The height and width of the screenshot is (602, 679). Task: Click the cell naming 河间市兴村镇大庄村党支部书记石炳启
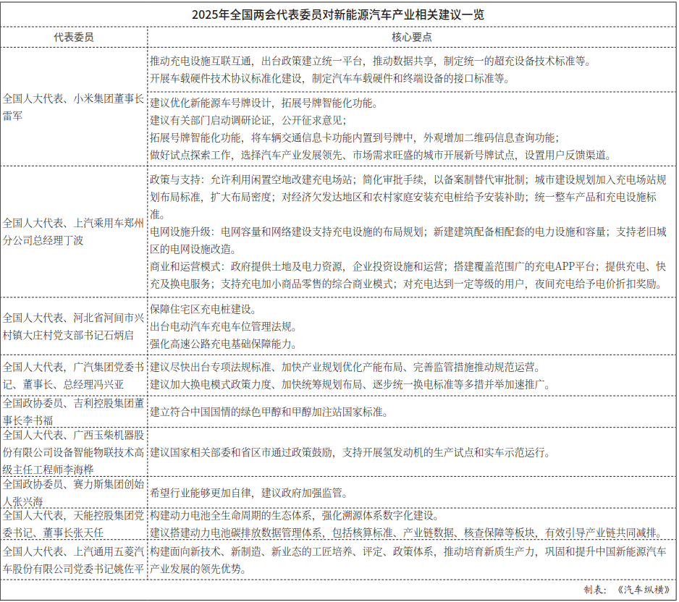tap(73, 326)
